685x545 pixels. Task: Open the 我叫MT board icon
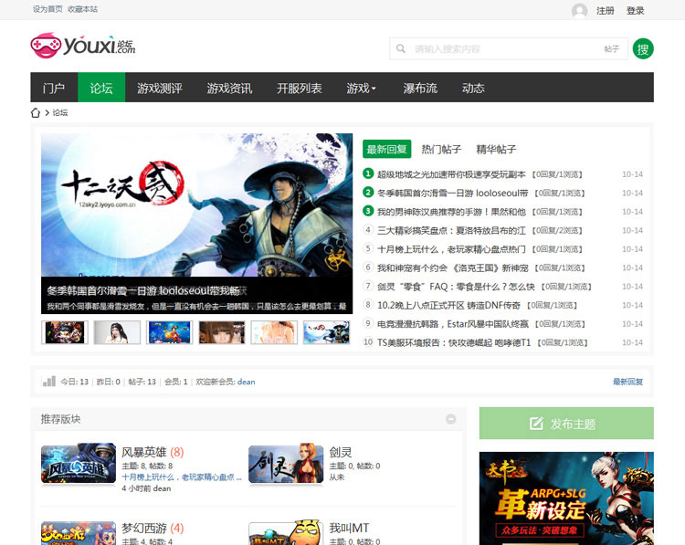pos(286,533)
